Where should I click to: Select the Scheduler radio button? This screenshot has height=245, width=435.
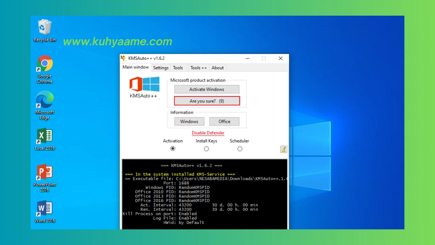click(x=240, y=149)
